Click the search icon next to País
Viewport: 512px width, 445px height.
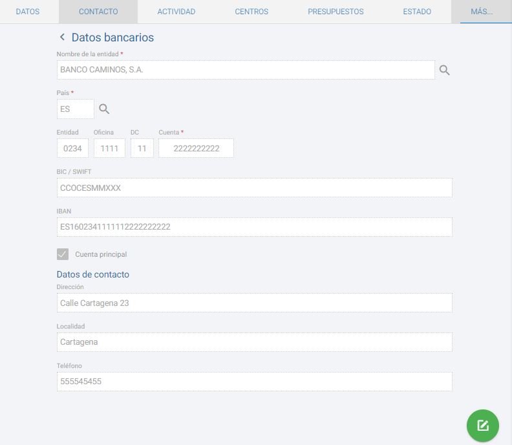click(x=104, y=109)
